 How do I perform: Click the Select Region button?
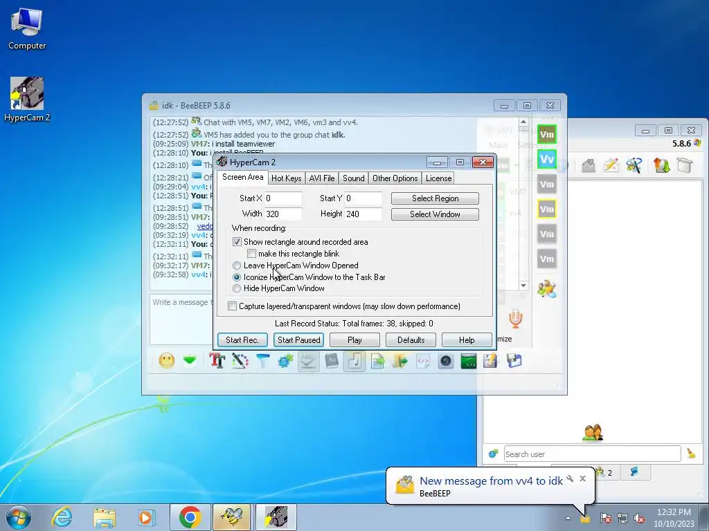click(435, 198)
